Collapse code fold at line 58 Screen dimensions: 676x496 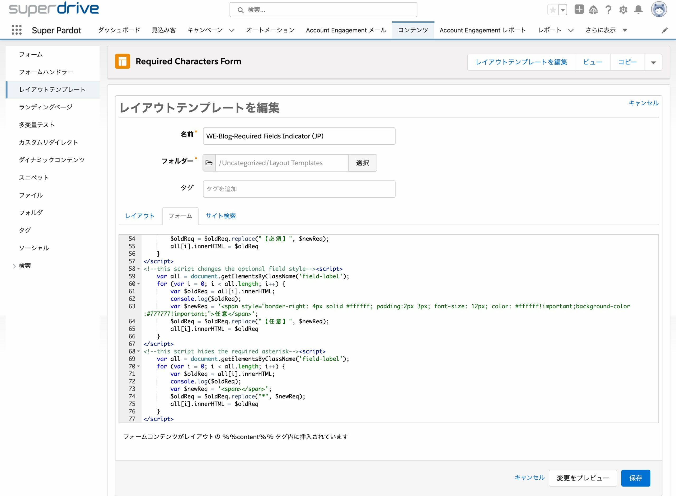[x=138, y=269]
